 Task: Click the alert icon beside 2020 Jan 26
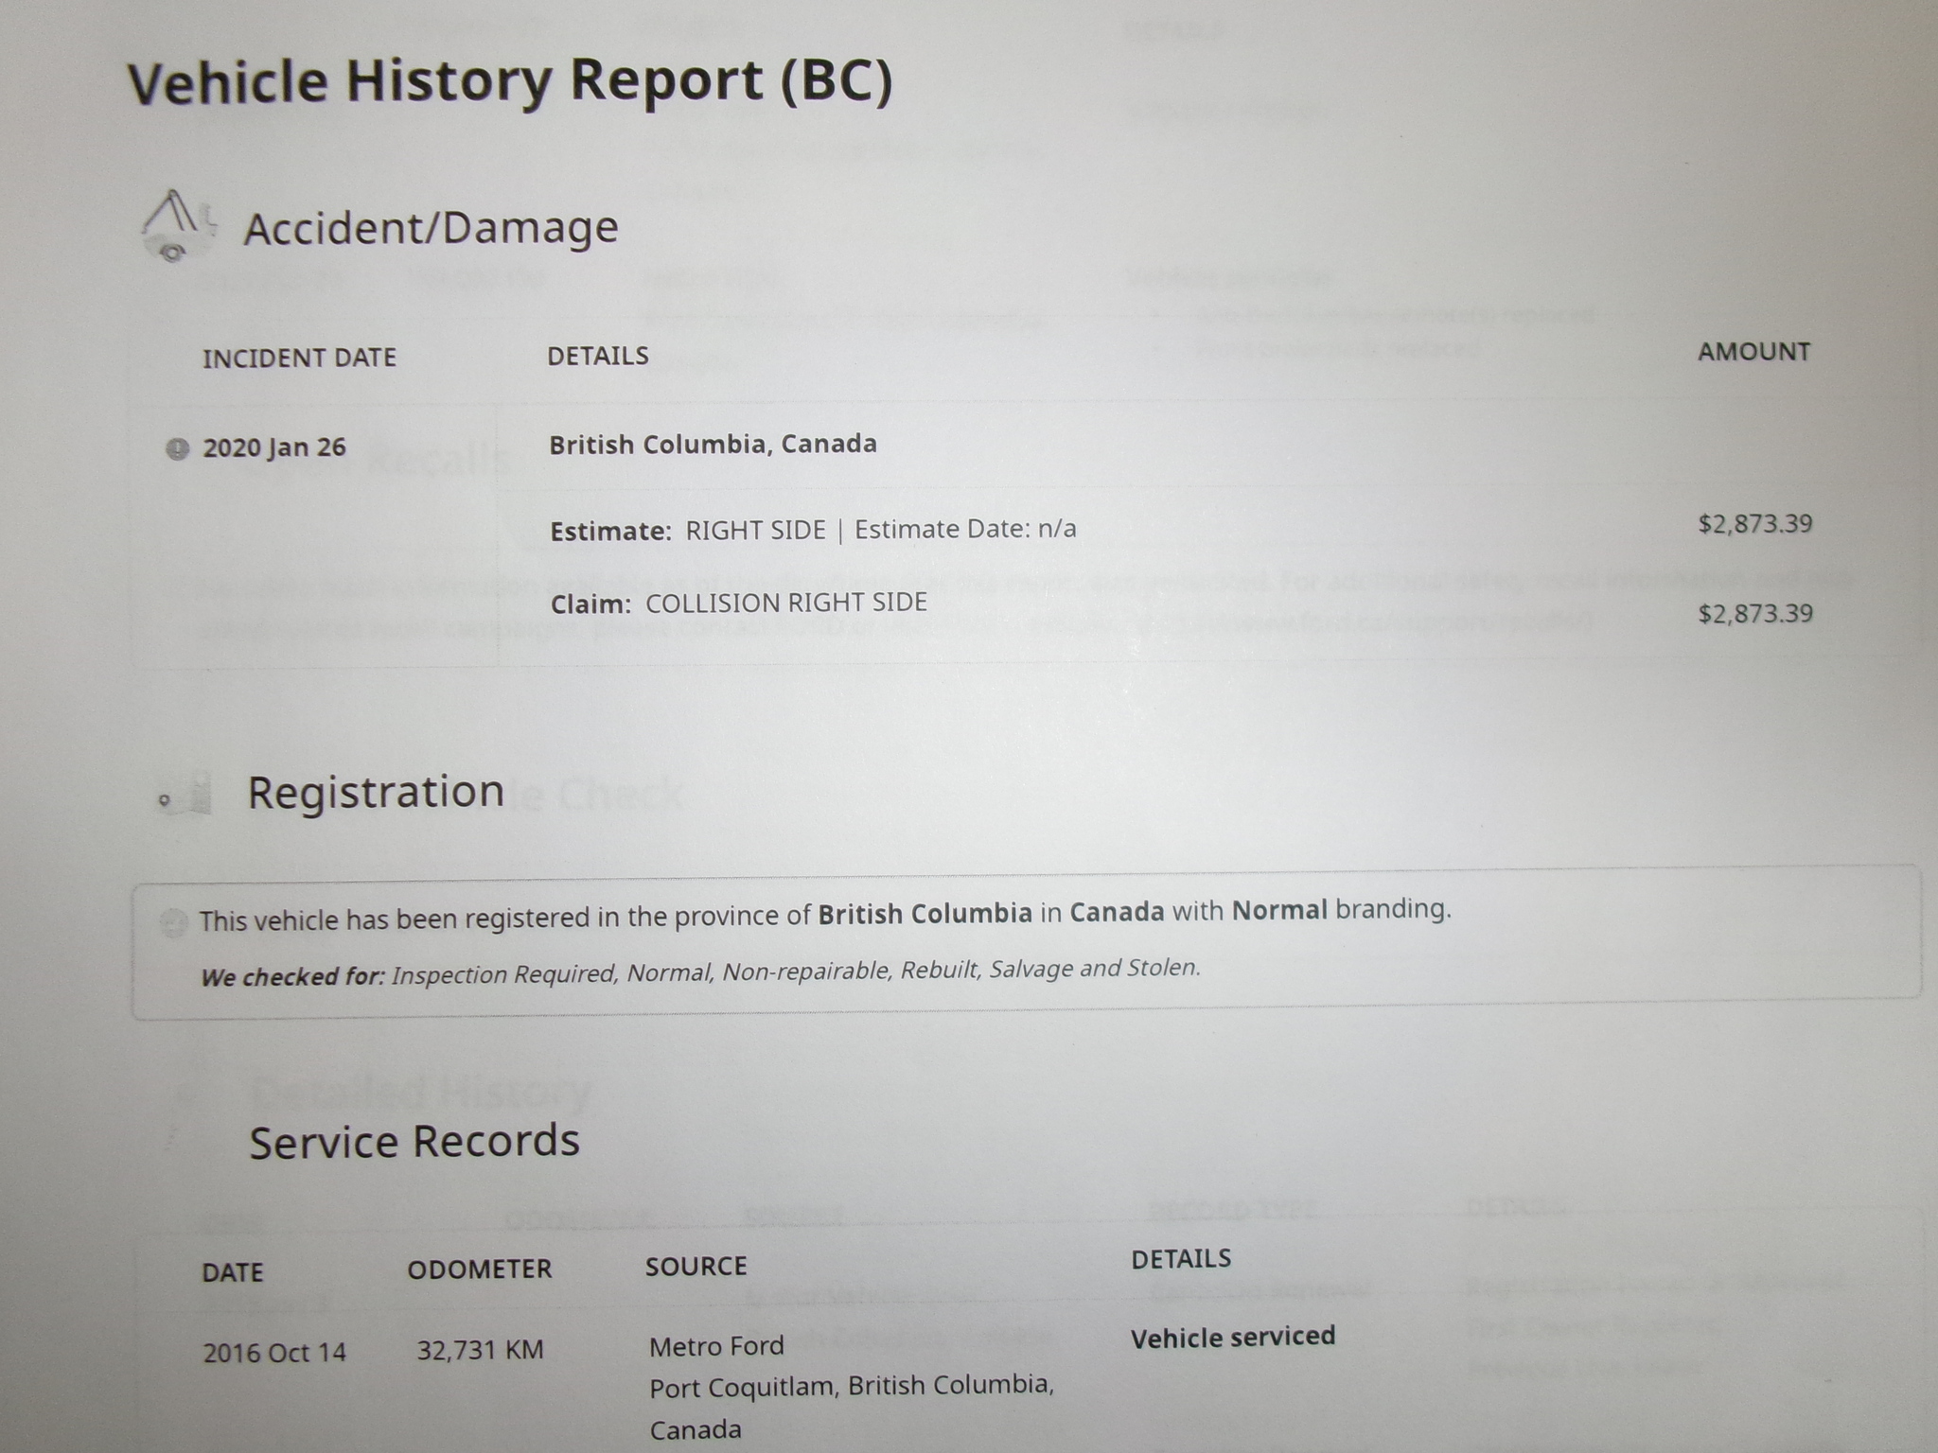point(177,447)
